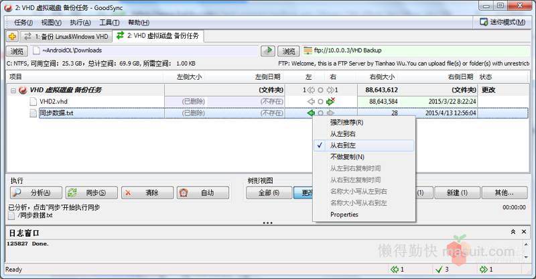The height and width of the screenshot is (279, 536).
Task: Click the right-side 浏览 browse button
Action: click(x=289, y=51)
